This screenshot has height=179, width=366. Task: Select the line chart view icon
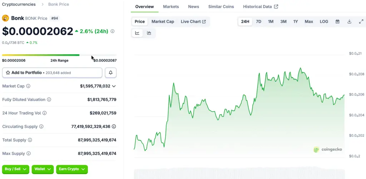point(137,33)
